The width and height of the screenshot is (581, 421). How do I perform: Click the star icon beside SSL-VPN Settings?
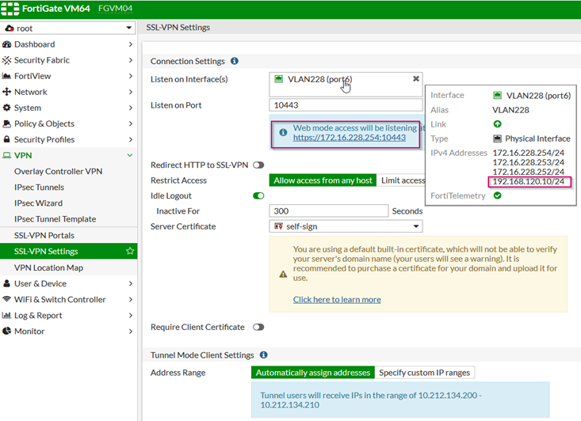(x=130, y=252)
